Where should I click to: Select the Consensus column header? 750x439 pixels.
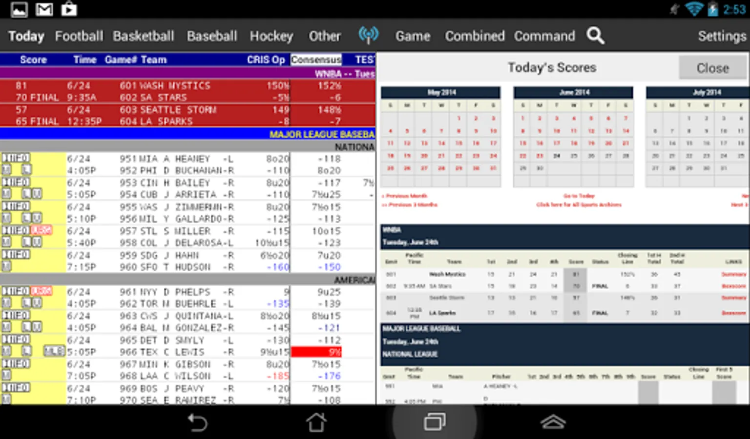316,60
